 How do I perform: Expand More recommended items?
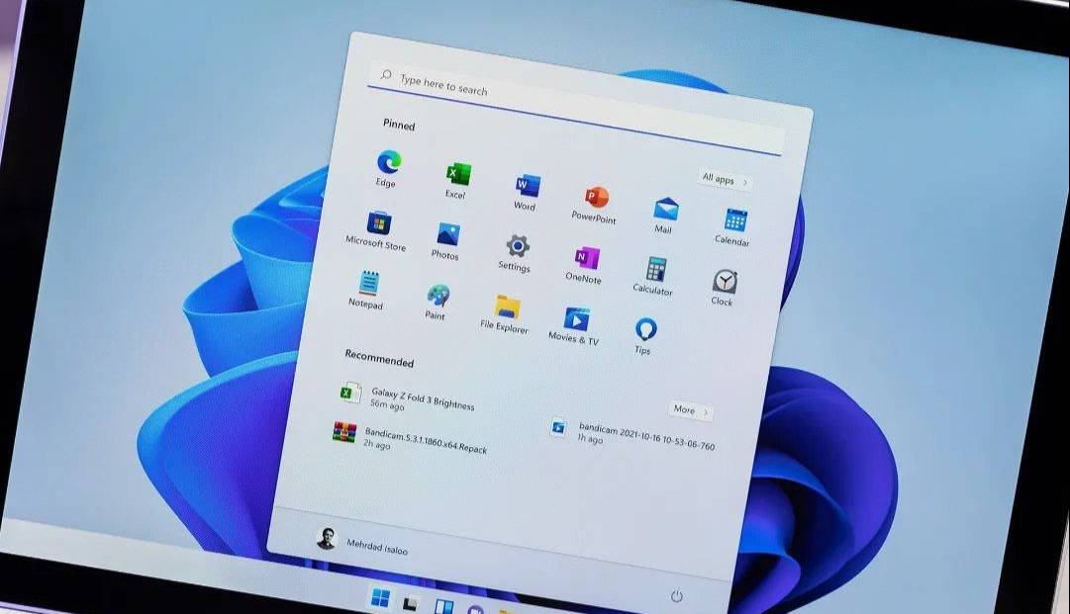(x=690, y=410)
